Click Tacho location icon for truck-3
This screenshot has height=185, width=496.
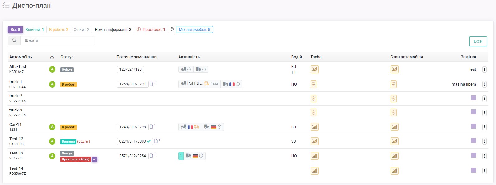point(313,113)
